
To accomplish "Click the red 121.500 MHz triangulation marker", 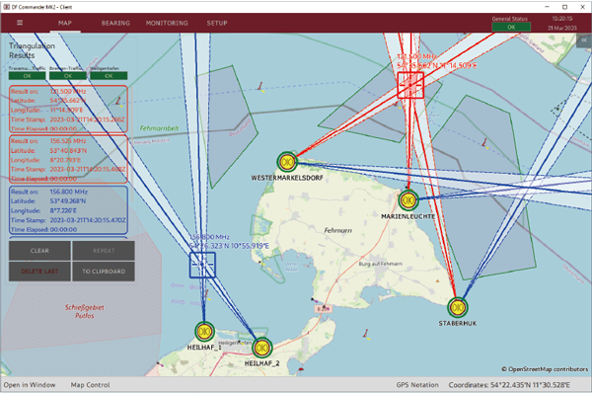I will coord(410,85).
